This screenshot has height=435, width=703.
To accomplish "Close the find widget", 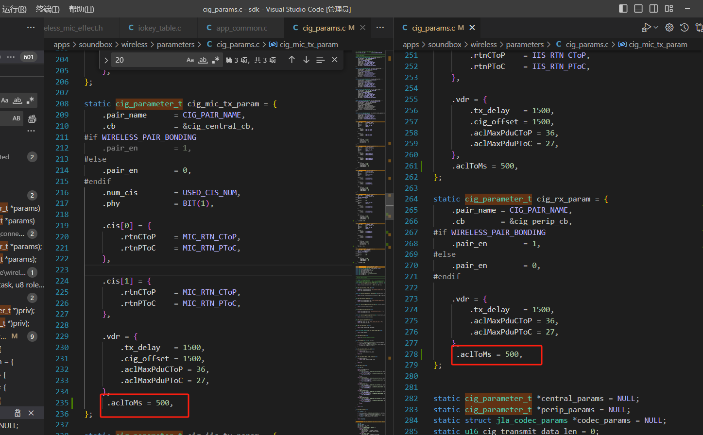I will click(335, 60).
